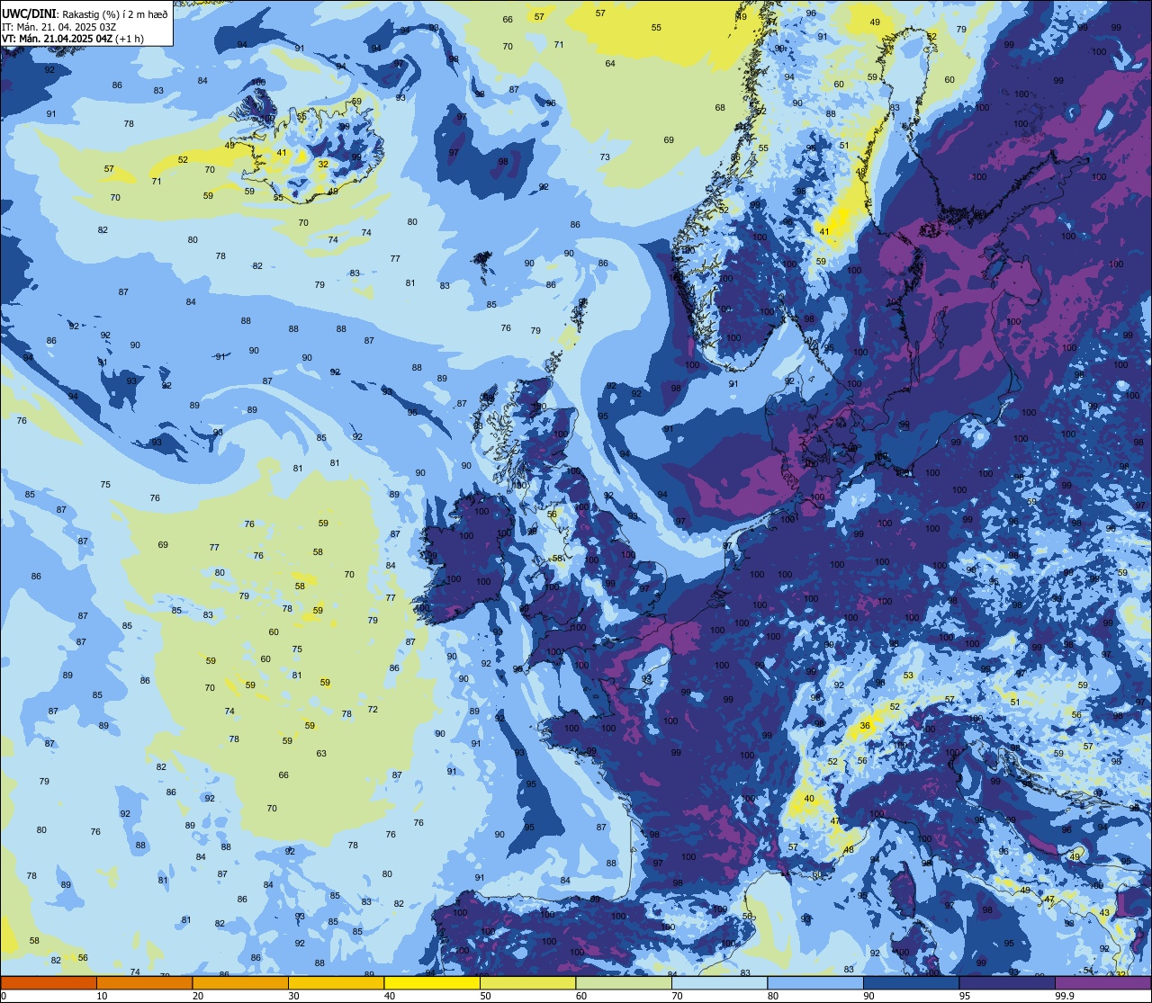Click the 95–99.9 navy legend swatch
Image resolution: width=1152 pixels, height=1003 pixels.
(1007, 982)
